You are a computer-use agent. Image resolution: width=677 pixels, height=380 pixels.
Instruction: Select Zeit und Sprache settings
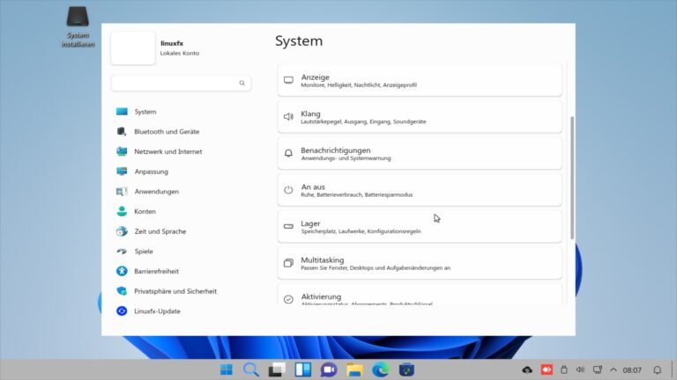(x=160, y=231)
